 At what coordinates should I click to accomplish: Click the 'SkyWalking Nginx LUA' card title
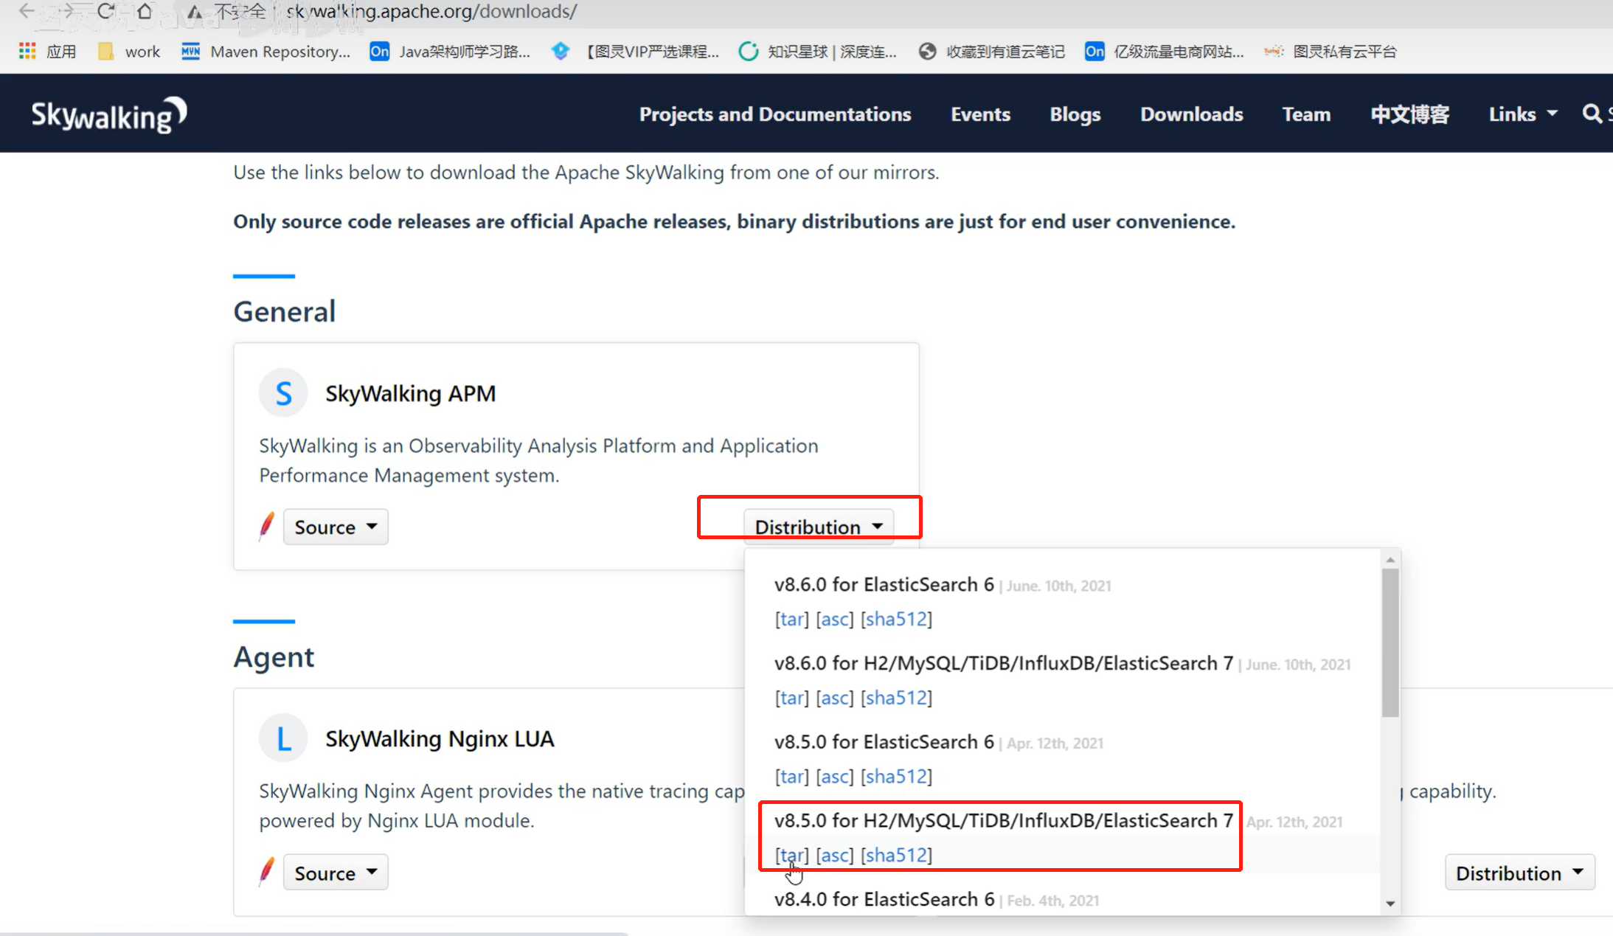(x=440, y=738)
